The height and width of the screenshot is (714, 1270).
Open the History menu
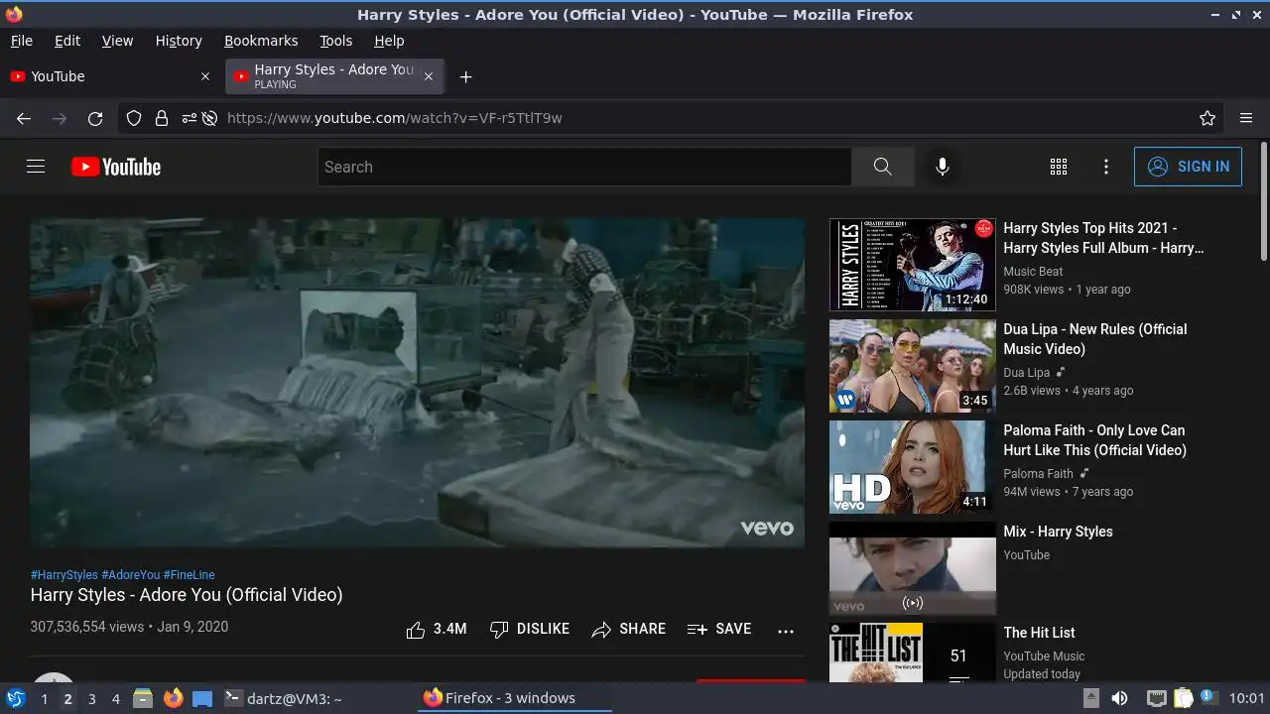point(179,41)
